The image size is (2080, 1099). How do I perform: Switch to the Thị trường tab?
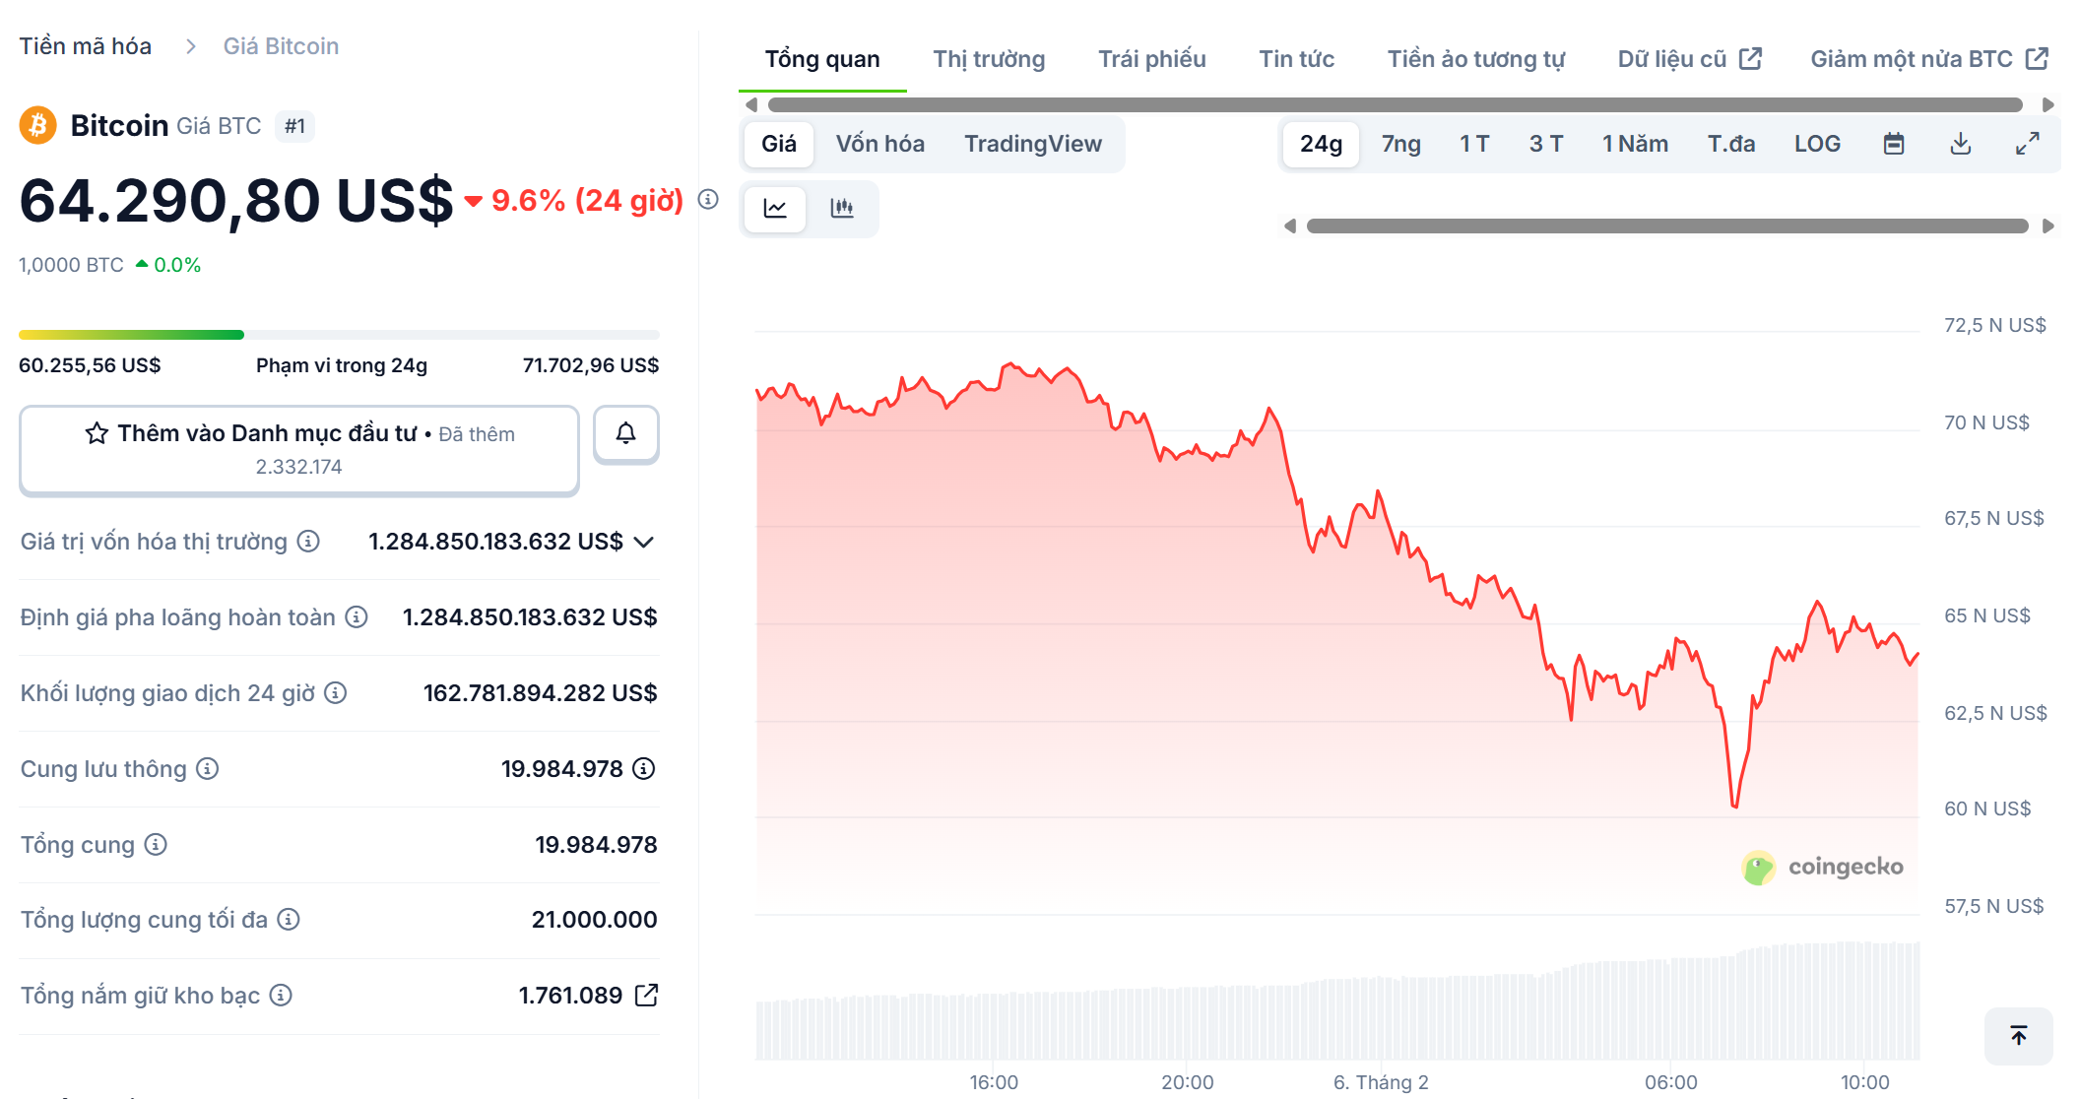989,58
